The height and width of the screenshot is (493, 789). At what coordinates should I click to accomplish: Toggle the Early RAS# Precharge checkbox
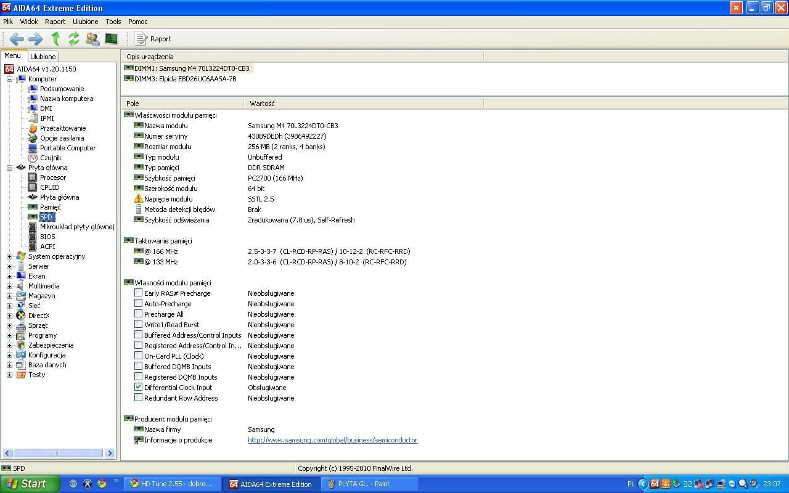point(139,293)
